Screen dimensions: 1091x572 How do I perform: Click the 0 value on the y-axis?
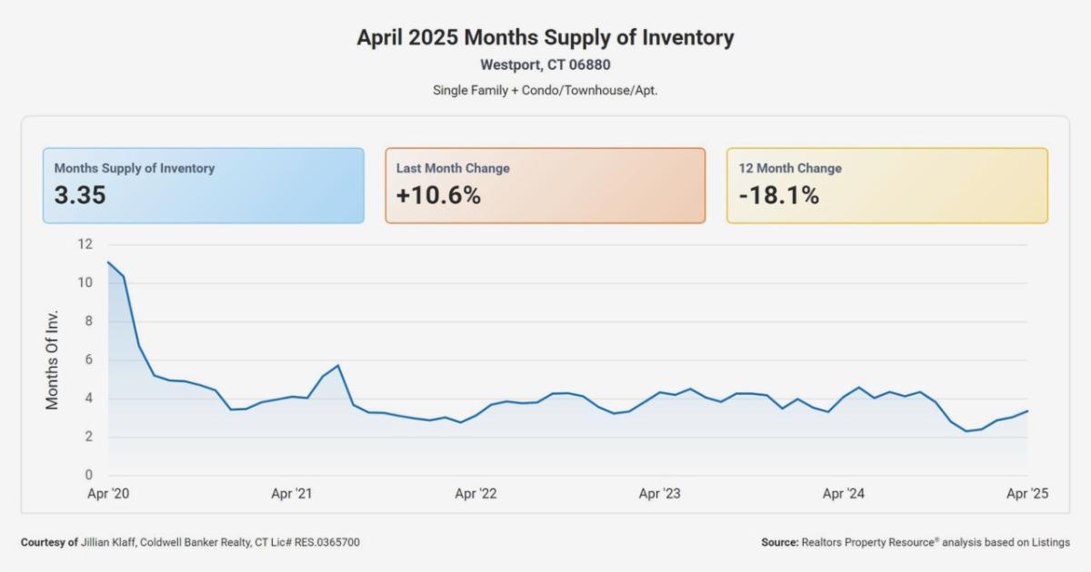click(x=89, y=475)
